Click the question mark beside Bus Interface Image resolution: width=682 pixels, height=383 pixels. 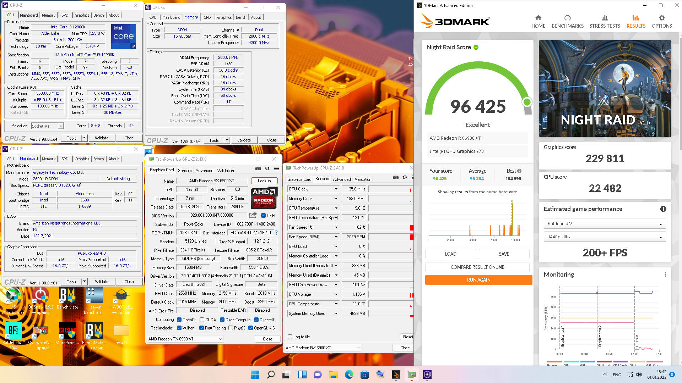click(276, 233)
